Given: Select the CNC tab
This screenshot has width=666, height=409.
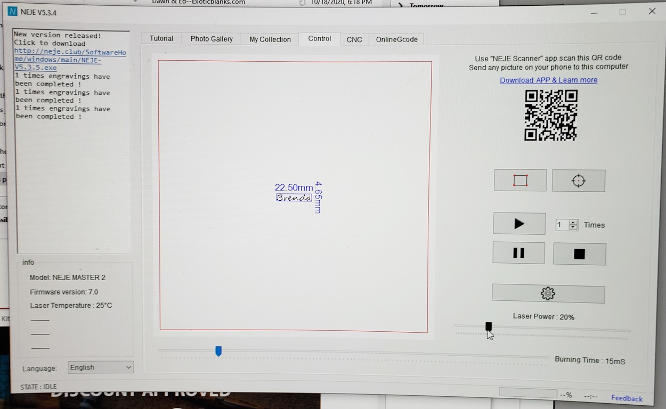Looking at the screenshot, I should click(x=354, y=39).
